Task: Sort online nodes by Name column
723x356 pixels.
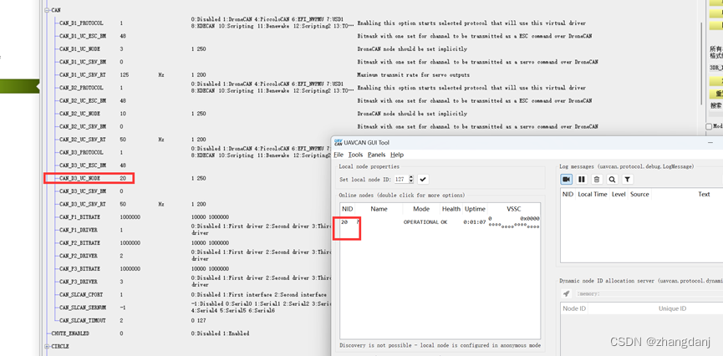Action: coord(379,209)
